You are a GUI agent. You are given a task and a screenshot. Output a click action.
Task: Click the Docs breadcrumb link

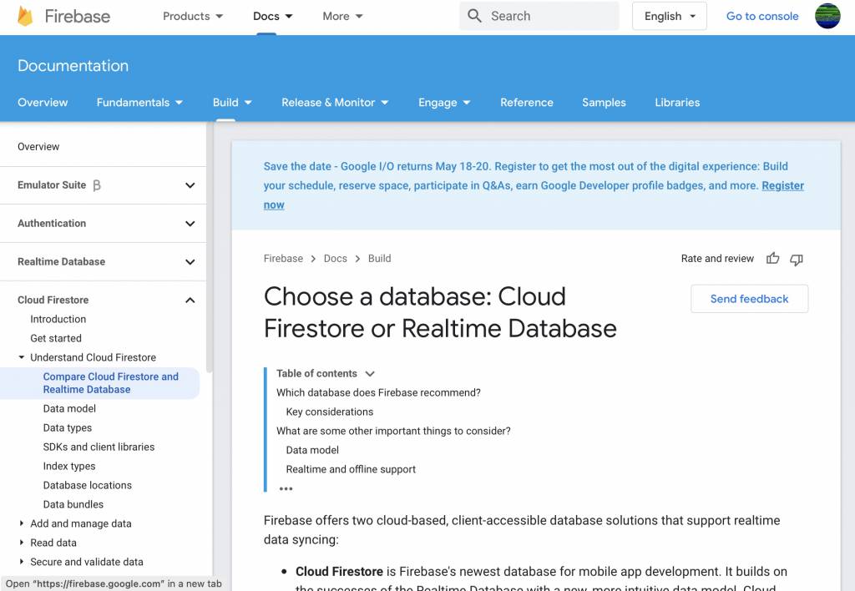[x=336, y=259]
